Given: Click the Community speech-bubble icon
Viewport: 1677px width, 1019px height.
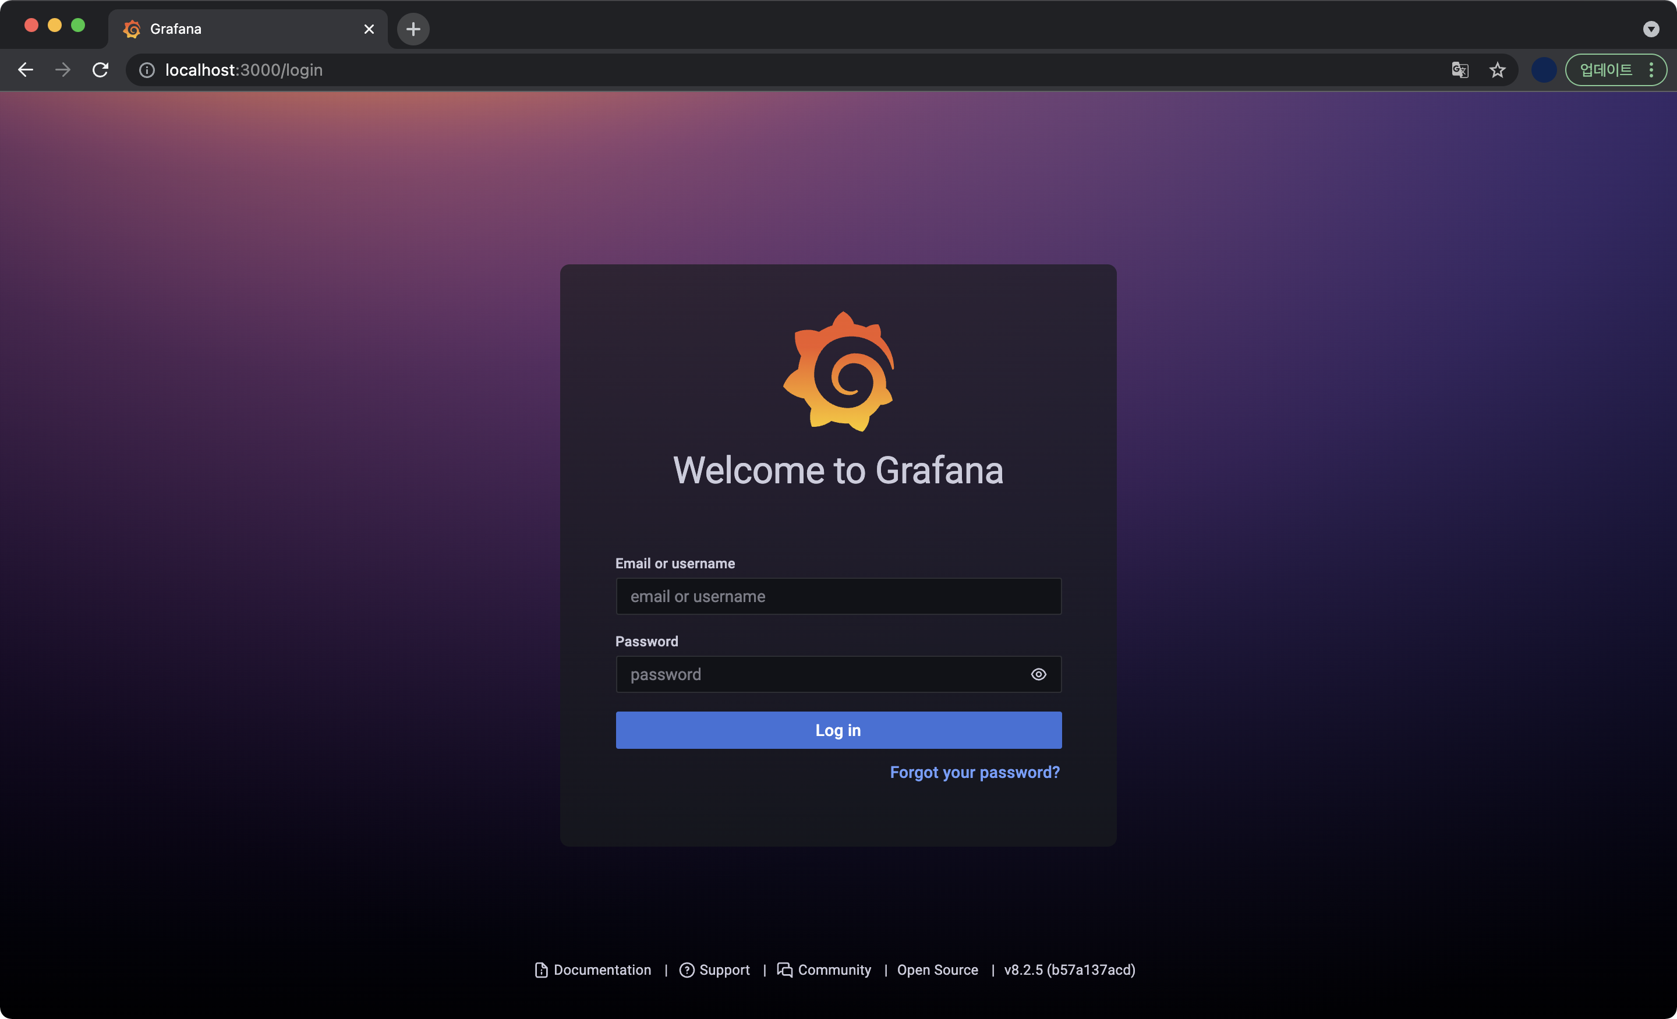Looking at the screenshot, I should coord(784,970).
